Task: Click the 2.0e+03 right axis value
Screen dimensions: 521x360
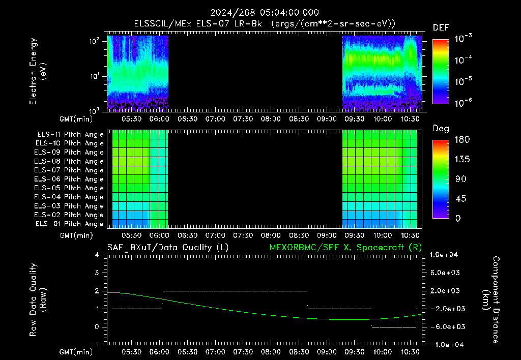Action: click(x=445, y=291)
